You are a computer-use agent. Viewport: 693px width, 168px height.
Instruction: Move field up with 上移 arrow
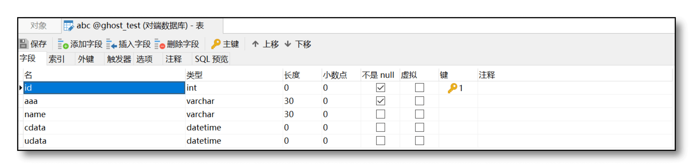[x=256, y=44]
